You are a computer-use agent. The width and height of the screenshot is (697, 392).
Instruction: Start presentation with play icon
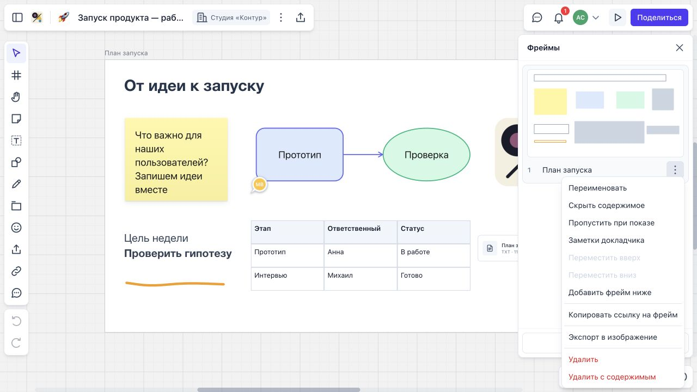[617, 17]
